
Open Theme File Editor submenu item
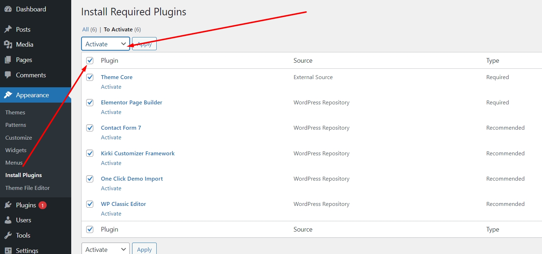pos(27,188)
